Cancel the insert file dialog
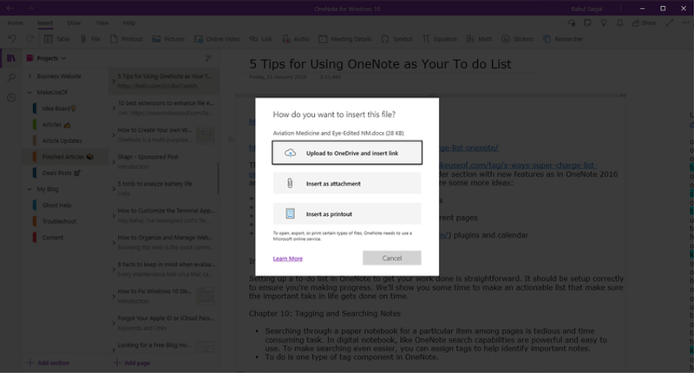Image resolution: width=694 pixels, height=373 pixels. (392, 258)
